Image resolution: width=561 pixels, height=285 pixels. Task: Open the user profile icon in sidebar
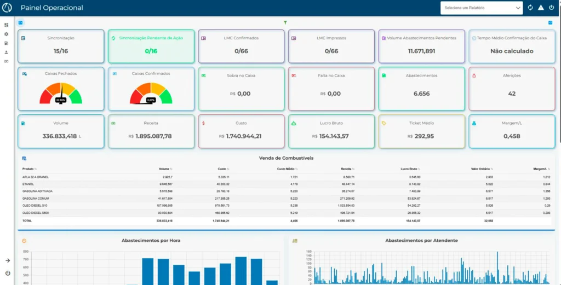click(x=7, y=52)
